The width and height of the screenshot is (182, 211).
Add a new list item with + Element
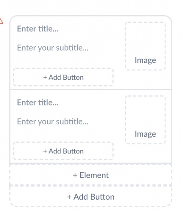coord(91,175)
